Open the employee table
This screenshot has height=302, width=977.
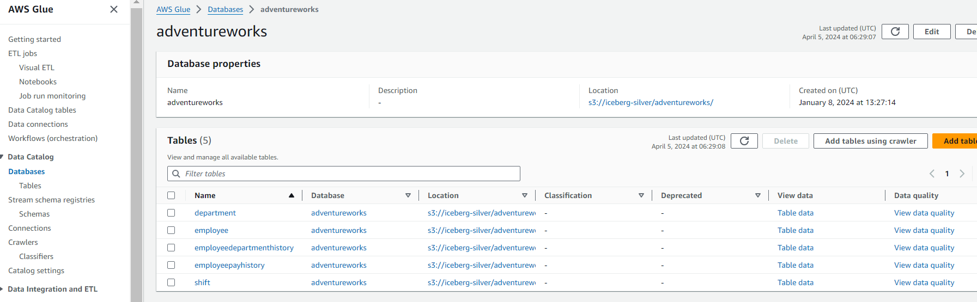211,230
